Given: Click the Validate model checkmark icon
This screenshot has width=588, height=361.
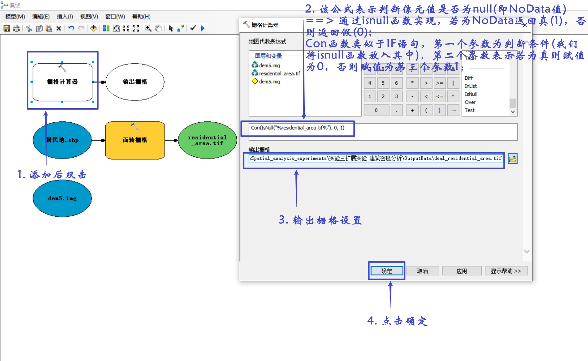Looking at the screenshot, I should point(193,28).
